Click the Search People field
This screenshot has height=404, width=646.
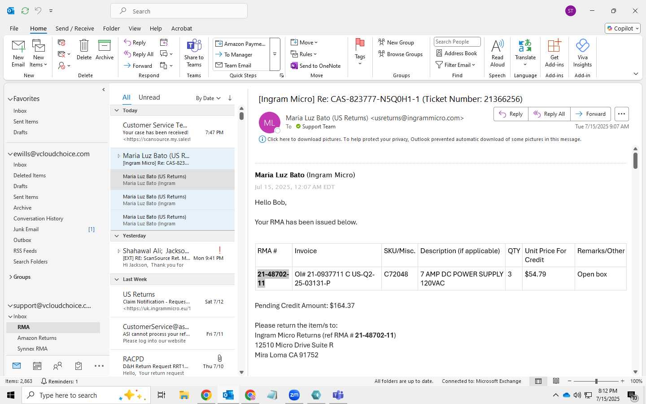click(457, 42)
